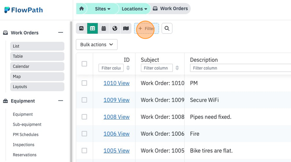Click the Subject column header
The image size is (291, 162).
pyautogui.click(x=150, y=60)
